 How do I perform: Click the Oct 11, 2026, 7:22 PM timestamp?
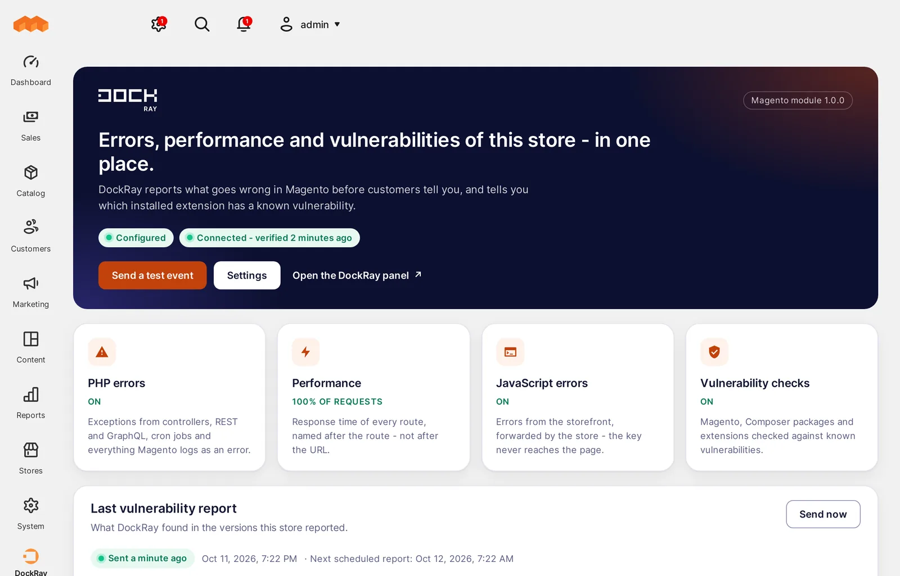pos(249,559)
